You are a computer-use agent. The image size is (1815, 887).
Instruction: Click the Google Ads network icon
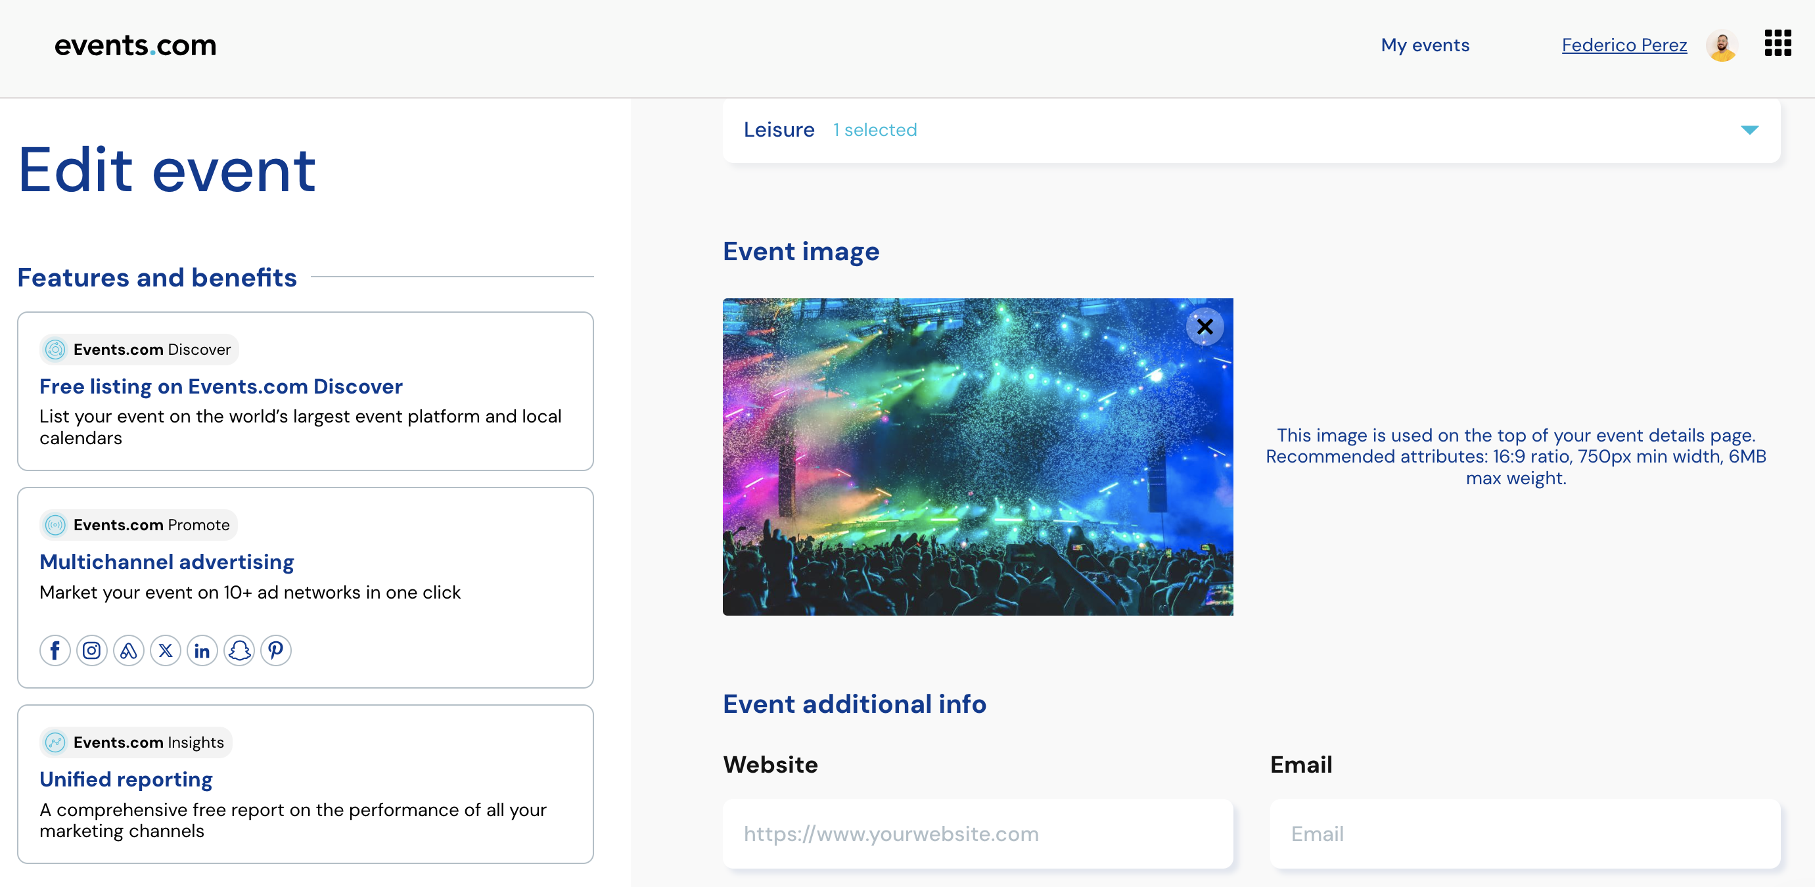click(128, 650)
